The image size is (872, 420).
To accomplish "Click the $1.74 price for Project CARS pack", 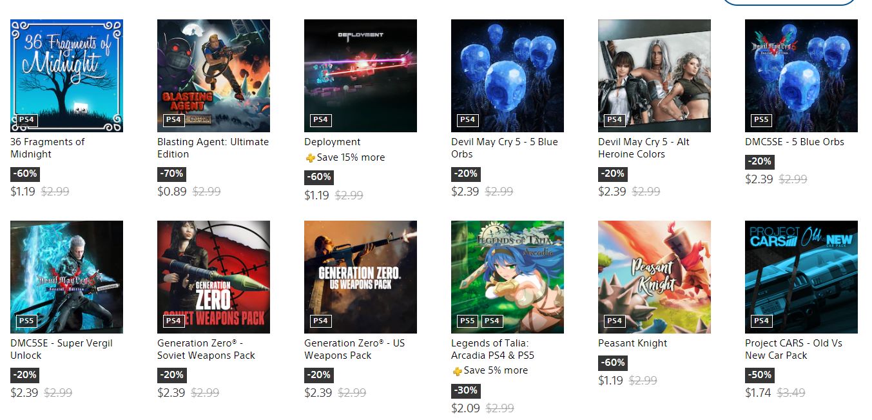I will click(x=758, y=393).
